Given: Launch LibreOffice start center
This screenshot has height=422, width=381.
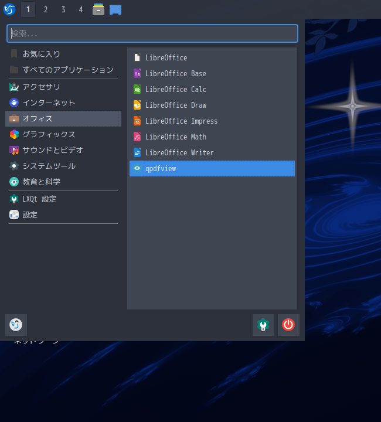Looking at the screenshot, I should [x=212, y=57].
